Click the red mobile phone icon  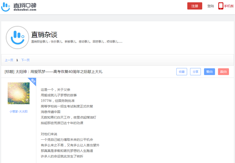point(221,6)
